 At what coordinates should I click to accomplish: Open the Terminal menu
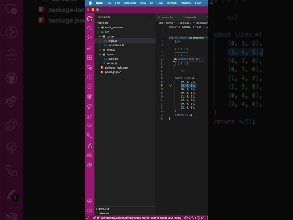[x=172, y=3]
